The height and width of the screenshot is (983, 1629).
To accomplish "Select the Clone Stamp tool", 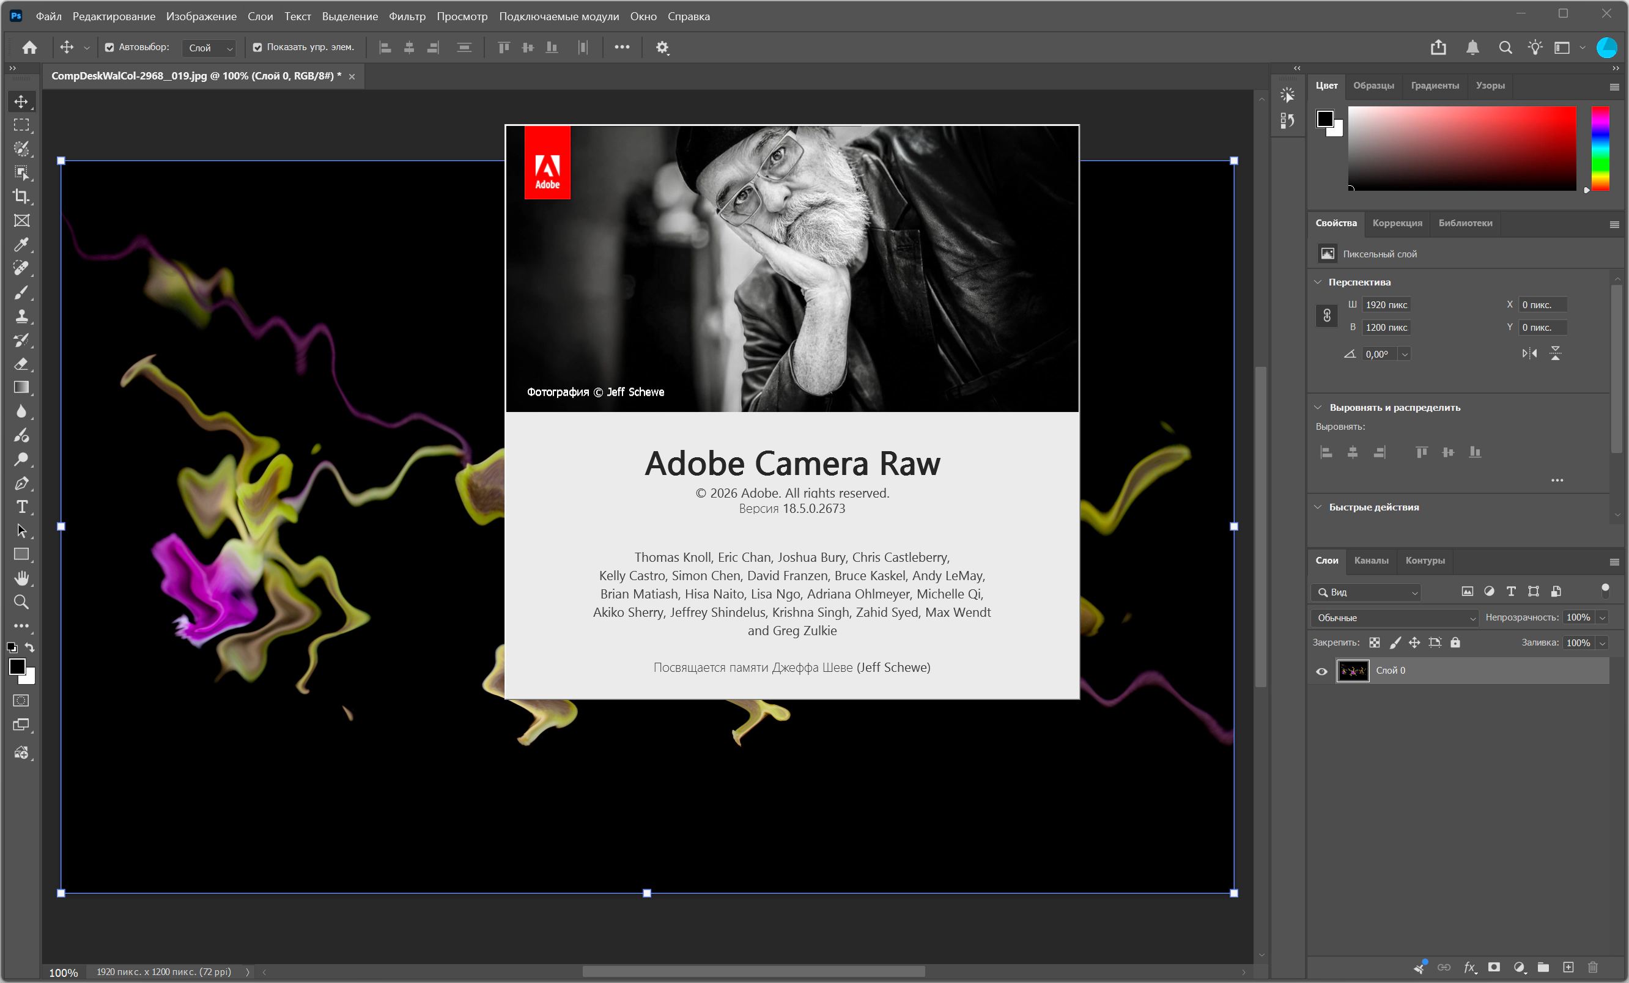I will point(21,316).
